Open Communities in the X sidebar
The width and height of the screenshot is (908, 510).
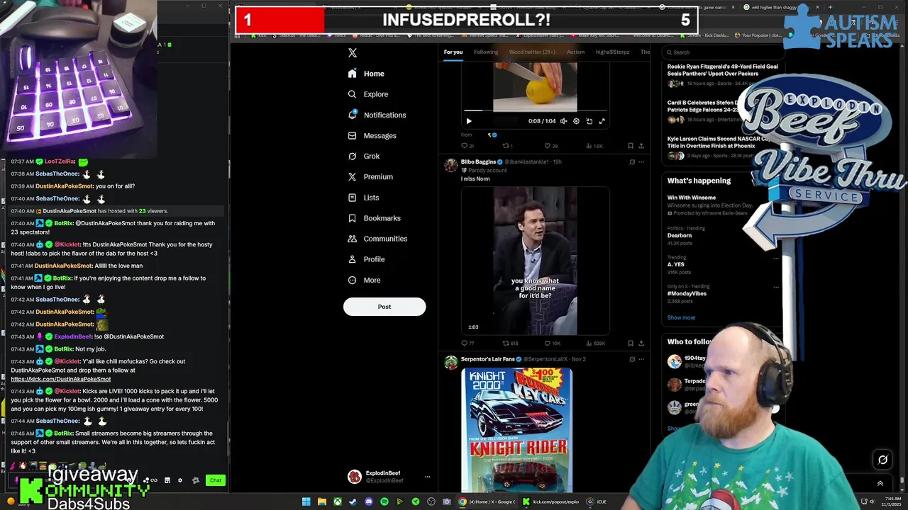pyautogui.click(x=377, y=239)
